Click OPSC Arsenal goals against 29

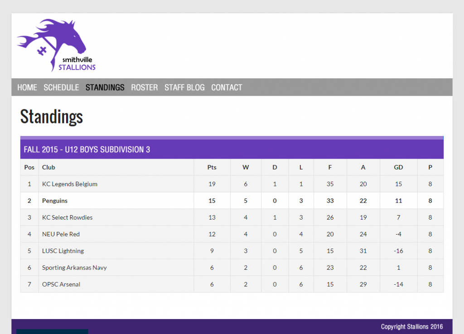[363, 284]
